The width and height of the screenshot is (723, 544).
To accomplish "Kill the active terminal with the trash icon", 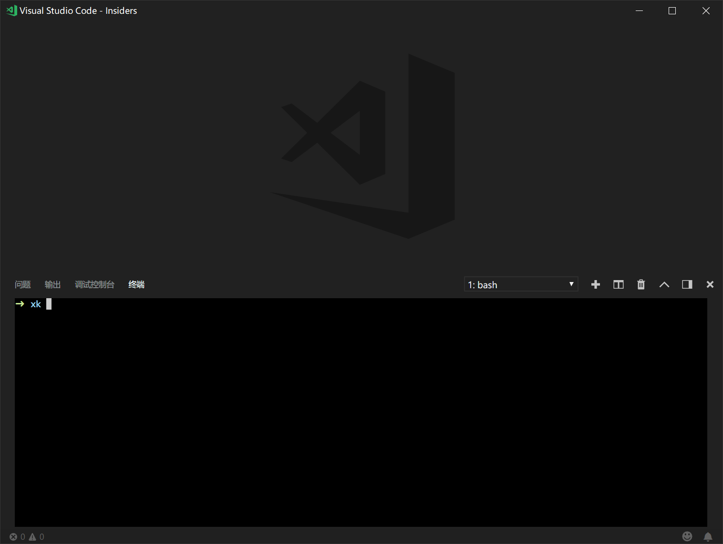I will tap(641, 284).
